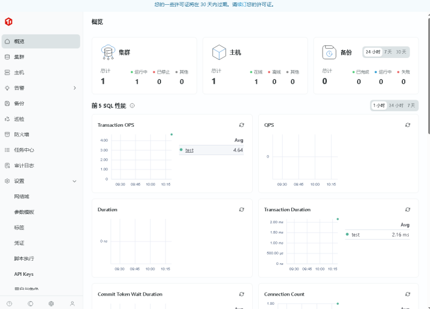Set SQL performance range to 24 小时
The height and width of the screenshot is (309, 430).
[x=396, y=106]
